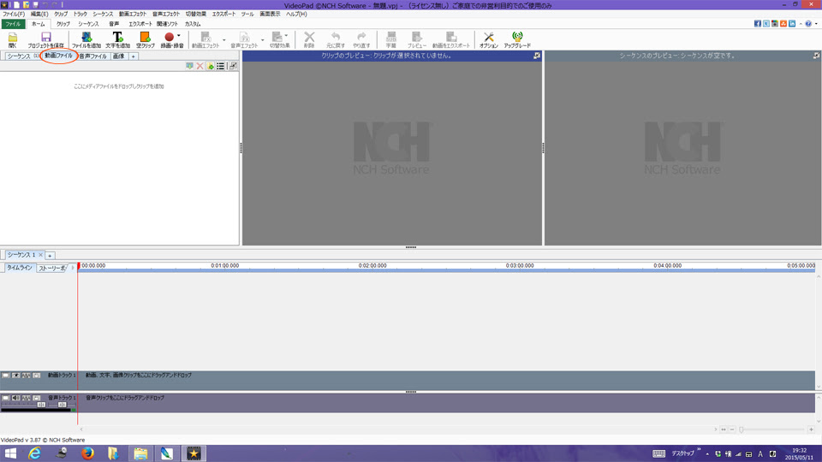Add a text clip via 文字を追加
Screen dimensions: 822x462
117,40
